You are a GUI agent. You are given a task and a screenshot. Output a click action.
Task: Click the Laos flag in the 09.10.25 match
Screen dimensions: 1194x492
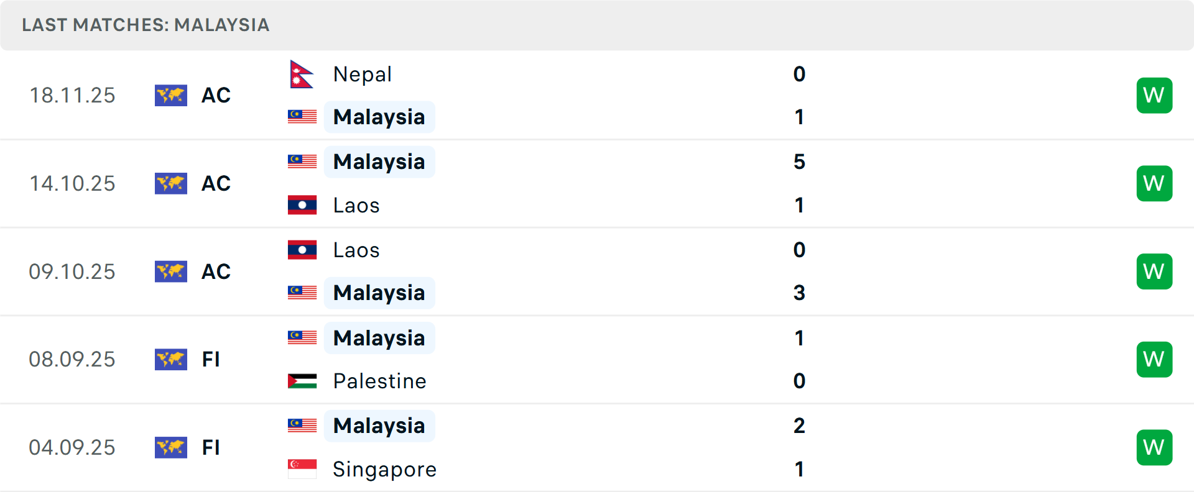click(x=302, y=250)
